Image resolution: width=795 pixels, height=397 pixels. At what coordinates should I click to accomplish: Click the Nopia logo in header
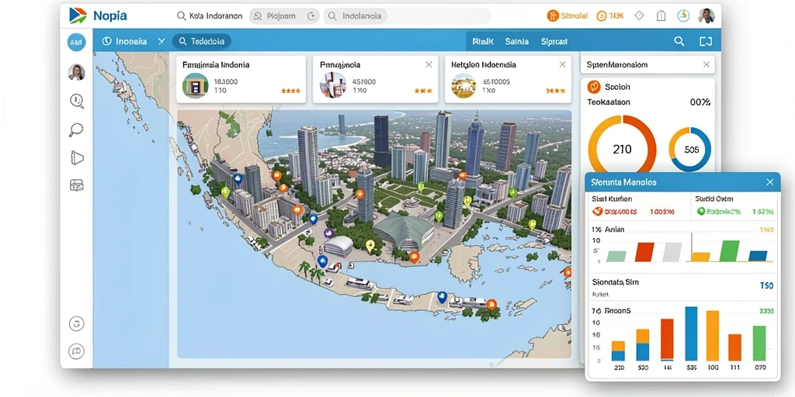pyautogui.click(x=97, y=16)
